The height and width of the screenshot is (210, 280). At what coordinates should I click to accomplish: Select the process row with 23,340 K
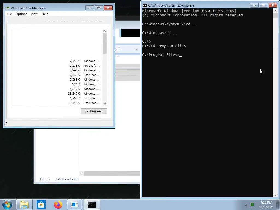[x=57, y=94]
